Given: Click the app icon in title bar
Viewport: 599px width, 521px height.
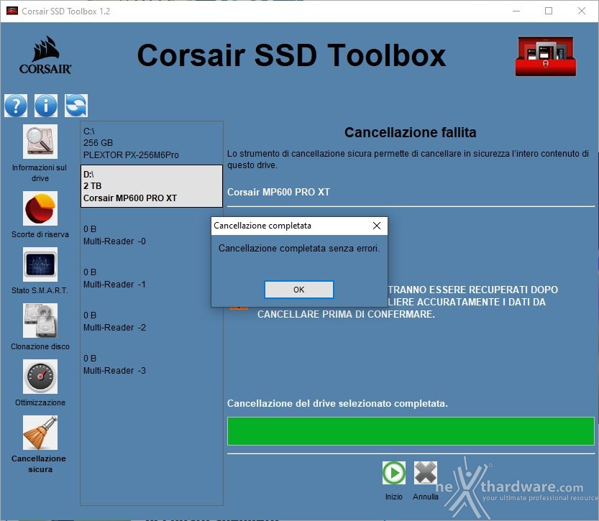Looking at the screenshot, I should coord(12,11).
